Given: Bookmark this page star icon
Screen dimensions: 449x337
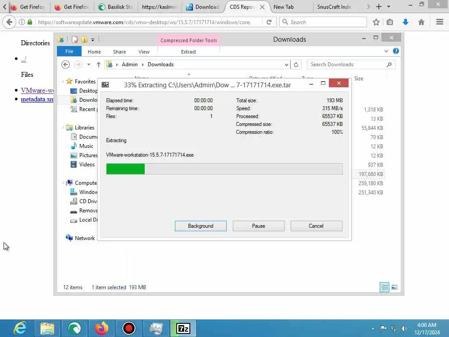Looking at the screenshot, I should (x=376, y=22).
